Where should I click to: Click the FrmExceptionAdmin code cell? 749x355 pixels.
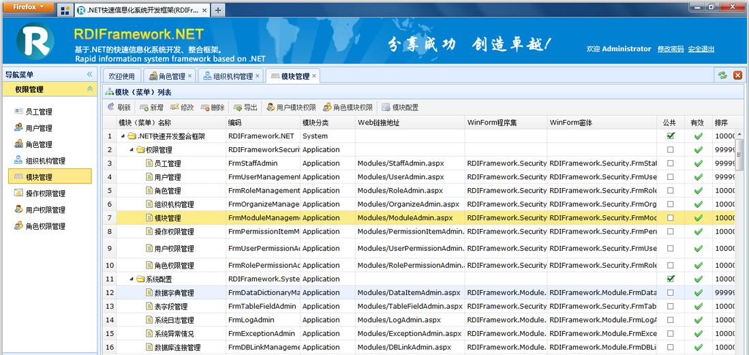point(262,333)
